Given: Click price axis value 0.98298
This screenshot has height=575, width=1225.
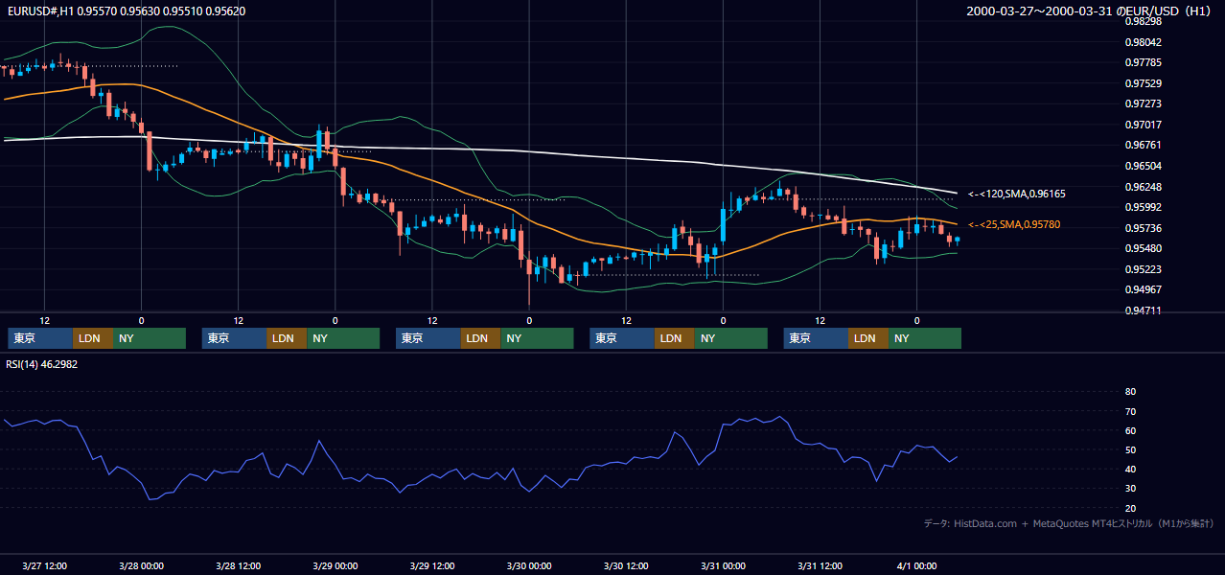Looking at the screenshot, I should click(x=1144, y=21).
